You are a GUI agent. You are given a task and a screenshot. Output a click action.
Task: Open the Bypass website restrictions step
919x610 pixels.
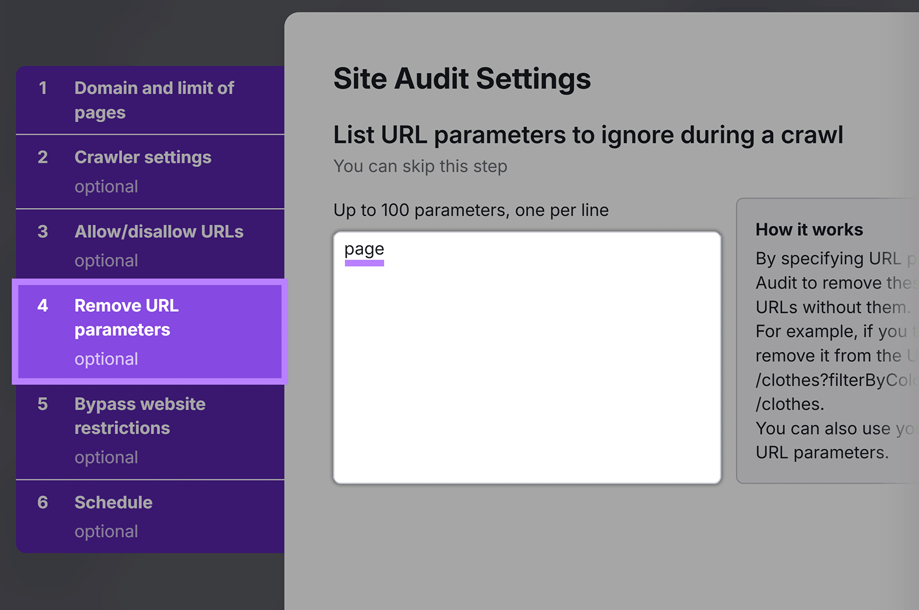140,416
